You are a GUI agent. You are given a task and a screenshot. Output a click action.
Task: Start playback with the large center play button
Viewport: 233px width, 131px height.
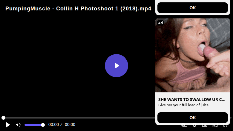[116, 66]
